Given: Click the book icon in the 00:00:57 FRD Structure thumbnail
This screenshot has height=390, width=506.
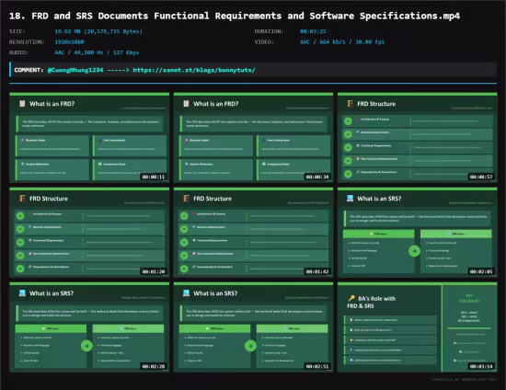Looking at the screenshot, I should point(350,104).
